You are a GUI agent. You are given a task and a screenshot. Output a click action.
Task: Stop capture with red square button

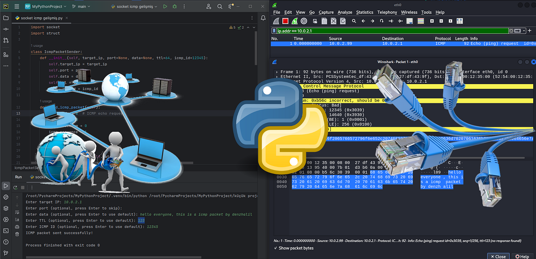(x=285, y=21)
